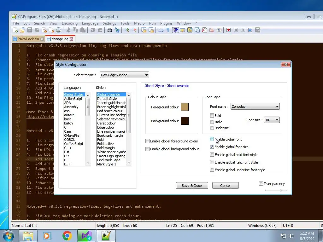Enable global foreground colour checkbox

click(147, 141)
